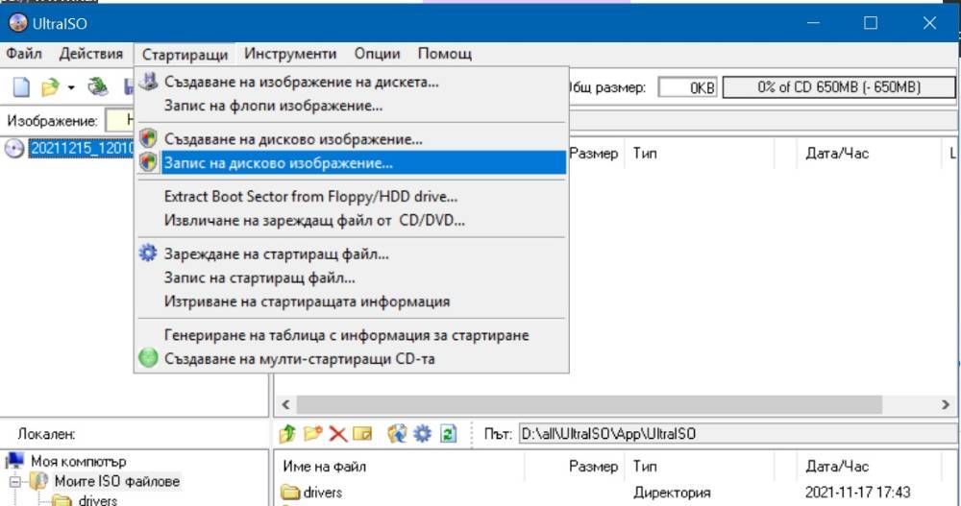Click the Път path field
Screen dimensions: 961x506
point(737,434)
